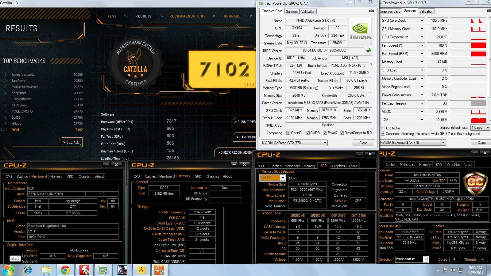
Task: Open Windows Explorer folder on taskbar
Action: (46, 270)
